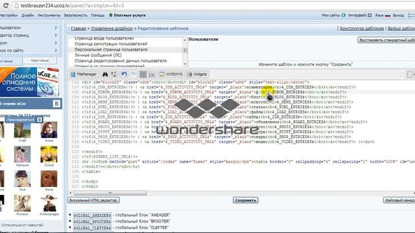Image resolution: width=415 pixels, height=233 pixels.
Task: Expand Поиск по сайту sidebar arrow
Action: (x=56, y=50)
